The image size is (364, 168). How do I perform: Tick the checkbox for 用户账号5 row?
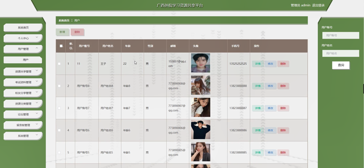pos(59,152)
